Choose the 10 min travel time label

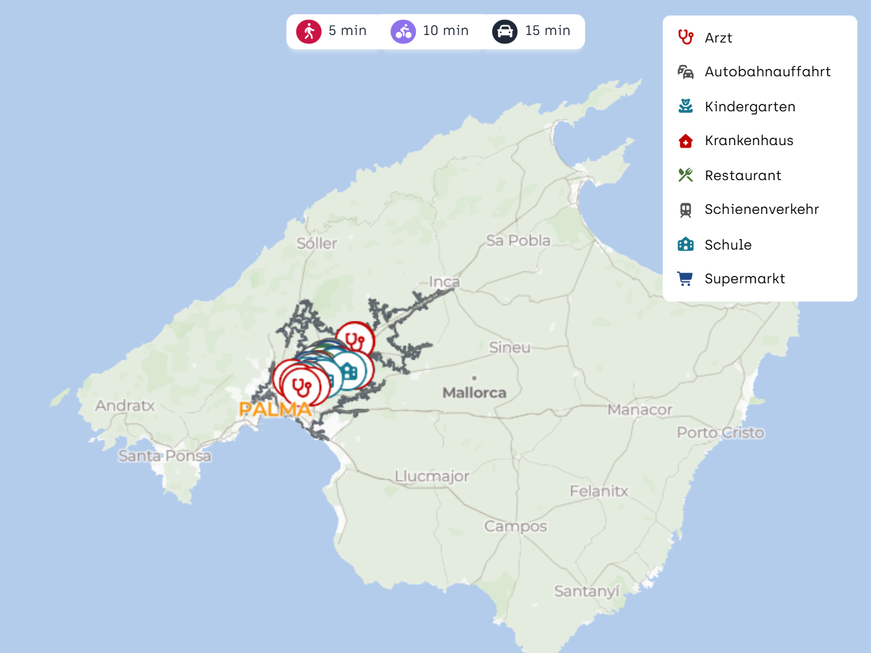(x=446, y=31)
